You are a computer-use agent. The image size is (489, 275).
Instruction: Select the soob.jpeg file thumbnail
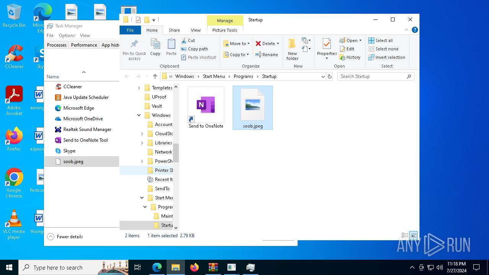pos(253,108)
